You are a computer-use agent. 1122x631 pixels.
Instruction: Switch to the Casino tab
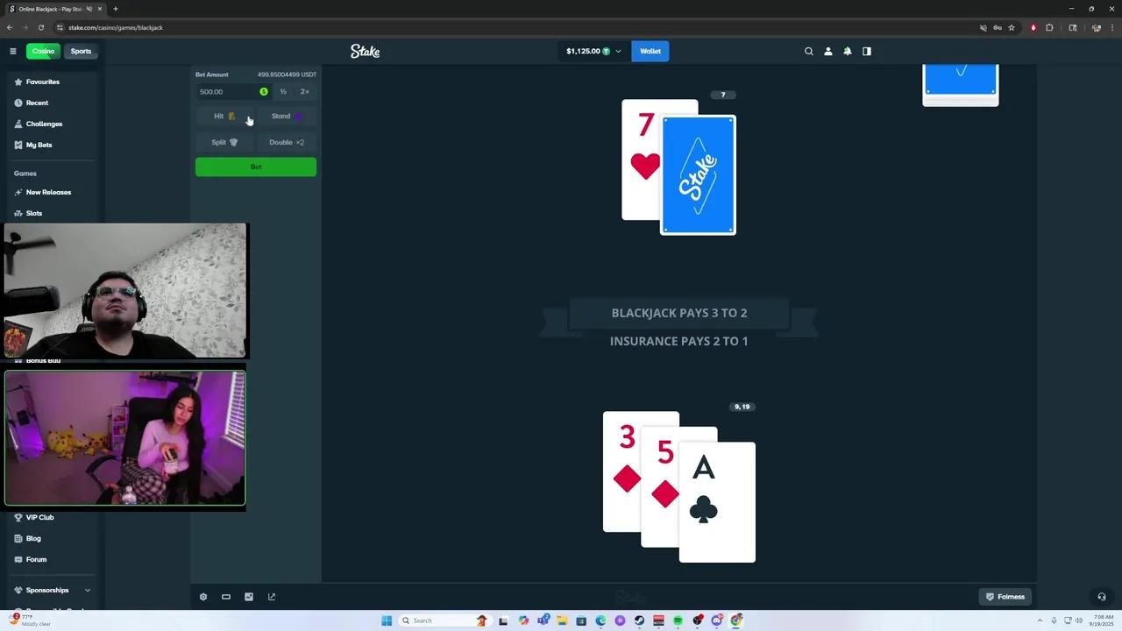coord(43,51)
